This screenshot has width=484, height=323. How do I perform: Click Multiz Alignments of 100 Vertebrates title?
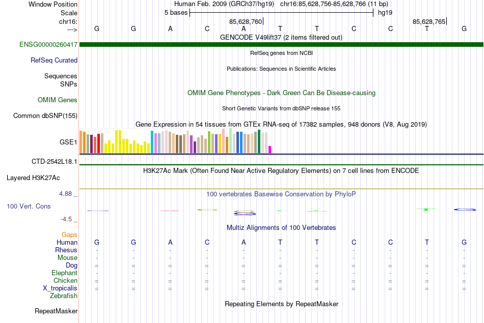pyautogui.click(x=281, y=228)
